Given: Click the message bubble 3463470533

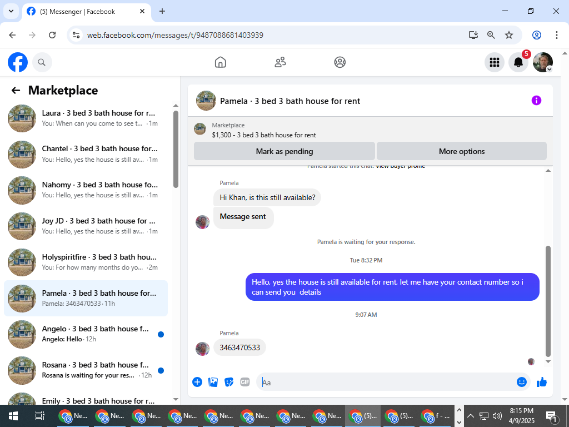Looking at the screenshot, I should pos(239,347).
